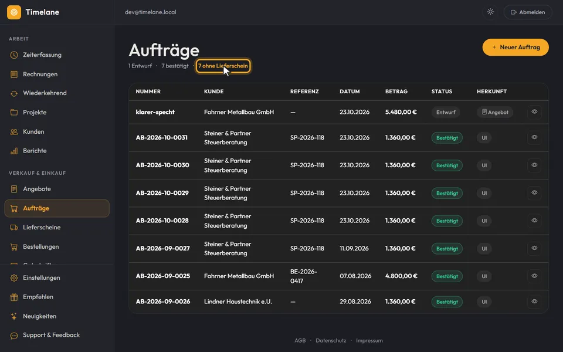Click the Einstellungen gear icon
This screenshot has height=352, width=563.
click(14, 278)
